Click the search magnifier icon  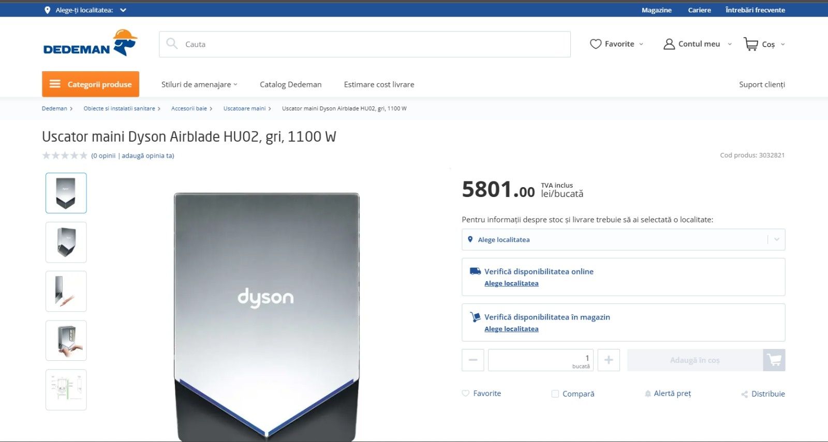point(172,44)
